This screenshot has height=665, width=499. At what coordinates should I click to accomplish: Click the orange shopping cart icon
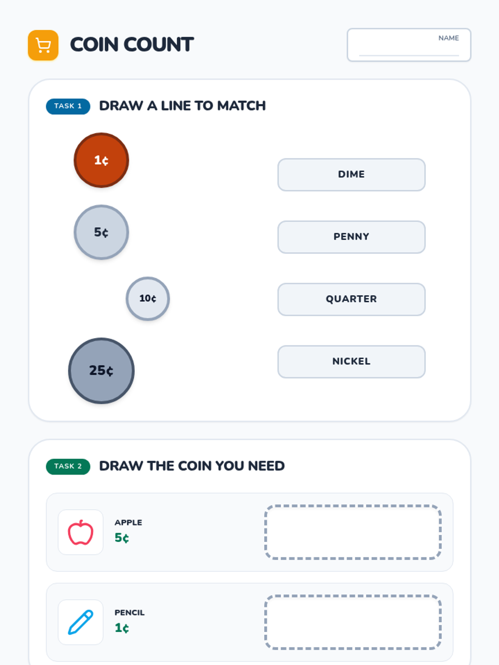(x=43, y=45)
